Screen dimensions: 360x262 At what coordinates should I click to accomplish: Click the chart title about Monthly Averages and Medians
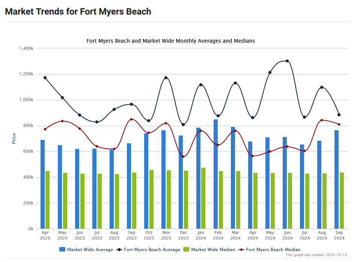click(171, 41)
